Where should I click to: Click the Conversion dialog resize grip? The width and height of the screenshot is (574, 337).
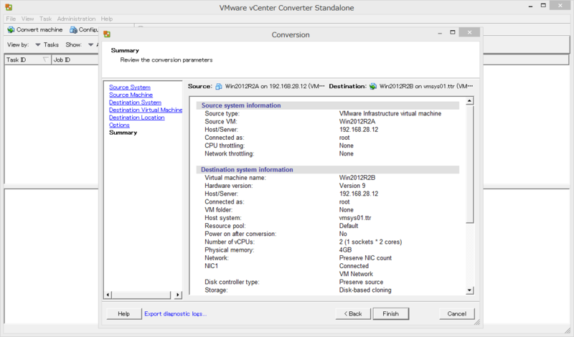pos(476,322)
